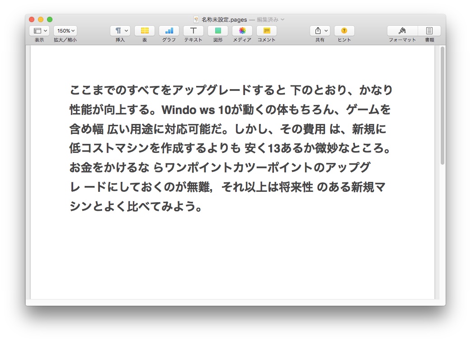
Task: Minimize the window with yellow button
Action: (x=41, y=19)
